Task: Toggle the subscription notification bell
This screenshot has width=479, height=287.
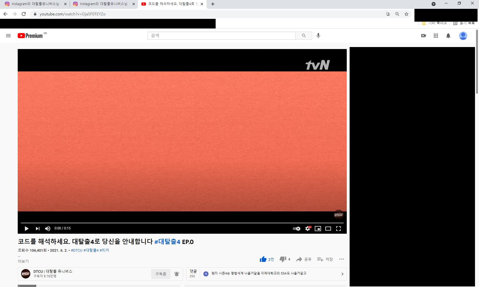Action: pyautogui.click(x=177, y=274)
